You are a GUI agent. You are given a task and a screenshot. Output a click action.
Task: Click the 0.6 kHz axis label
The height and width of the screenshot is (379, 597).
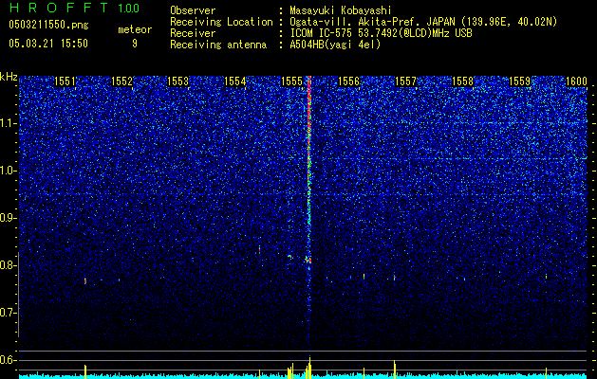(x=9, y=360)
